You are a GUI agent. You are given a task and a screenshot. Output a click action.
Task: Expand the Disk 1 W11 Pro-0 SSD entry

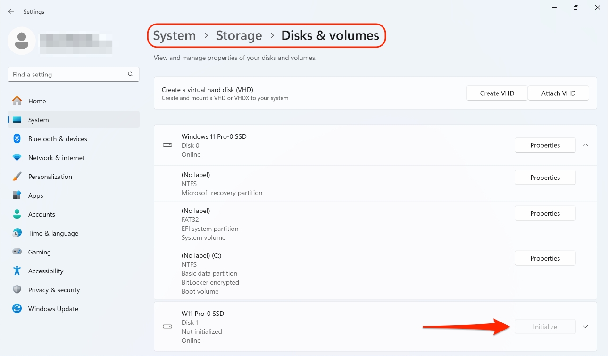585,327
